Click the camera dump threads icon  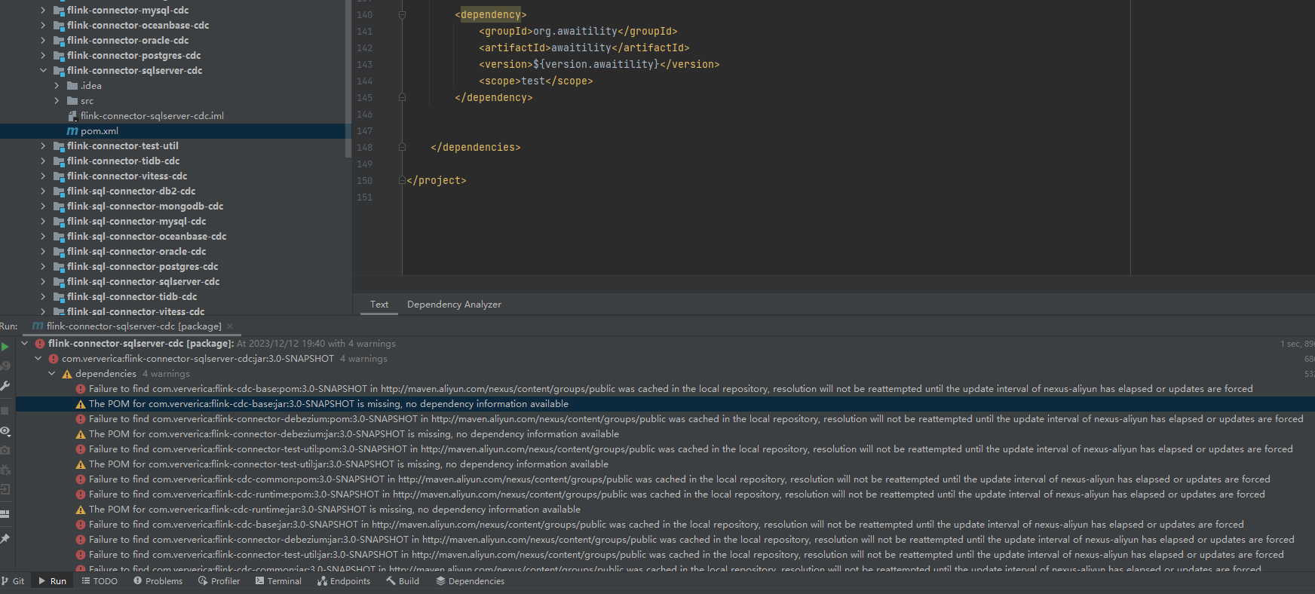coord(5,450)
